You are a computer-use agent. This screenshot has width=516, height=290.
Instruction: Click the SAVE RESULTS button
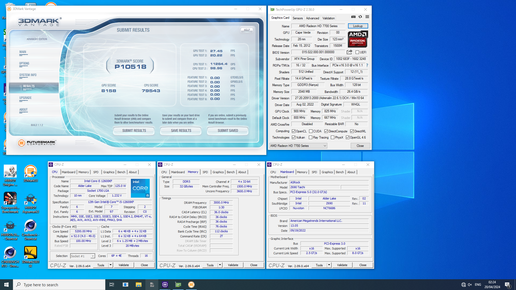tap(181, 131)
